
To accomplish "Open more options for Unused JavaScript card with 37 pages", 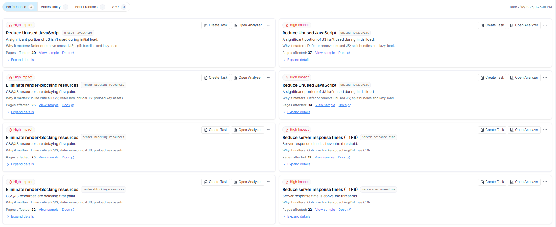I will 545,25.
